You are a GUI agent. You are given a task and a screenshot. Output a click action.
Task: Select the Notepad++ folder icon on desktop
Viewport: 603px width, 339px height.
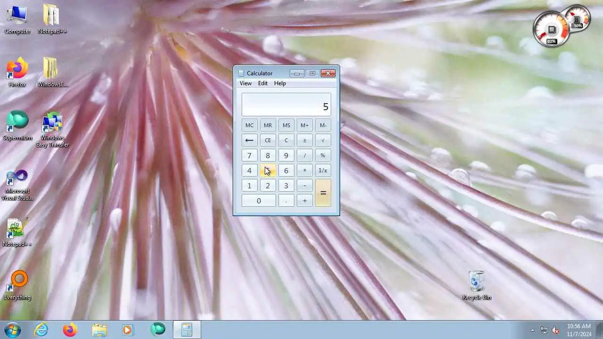(52, 20)
